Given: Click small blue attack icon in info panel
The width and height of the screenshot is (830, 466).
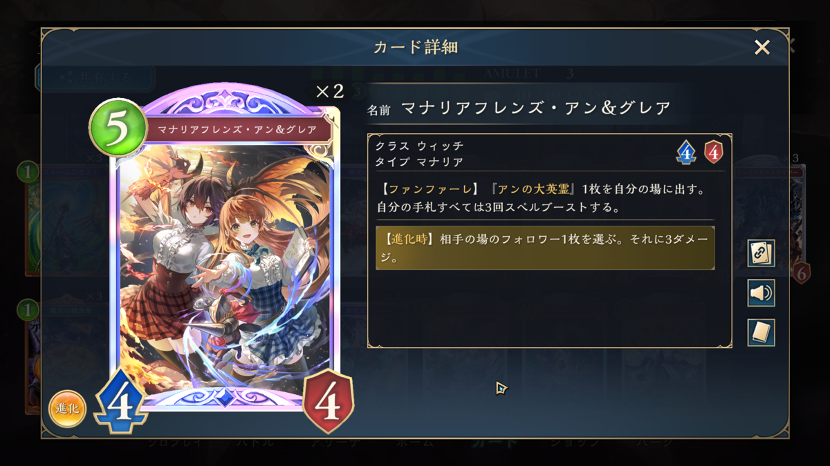Looking at the screenshot, I should (x=685, y=152).
